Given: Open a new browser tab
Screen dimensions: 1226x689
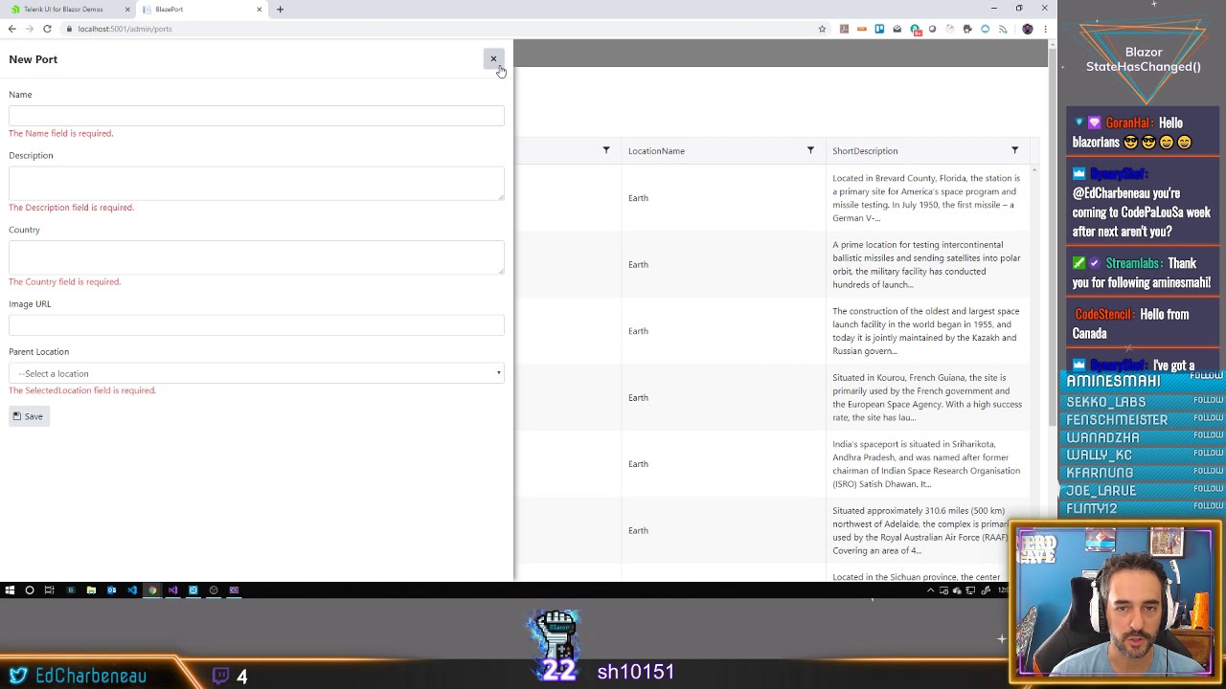Looking at the screenshot, I should pos(280,10).
